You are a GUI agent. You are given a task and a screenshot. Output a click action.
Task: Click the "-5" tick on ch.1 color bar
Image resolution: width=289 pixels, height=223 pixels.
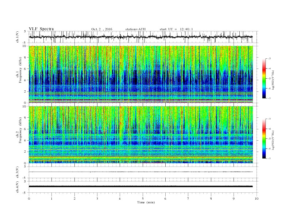[269, 79]
